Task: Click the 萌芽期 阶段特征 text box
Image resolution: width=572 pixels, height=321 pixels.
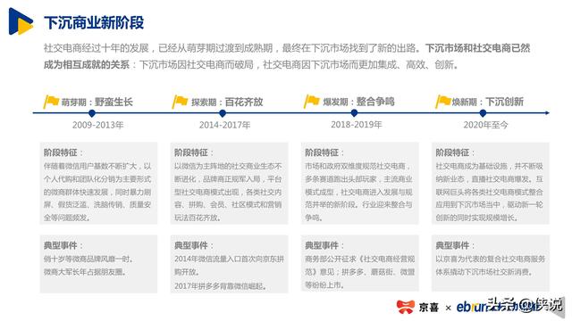Action: (x=98, y=183)
